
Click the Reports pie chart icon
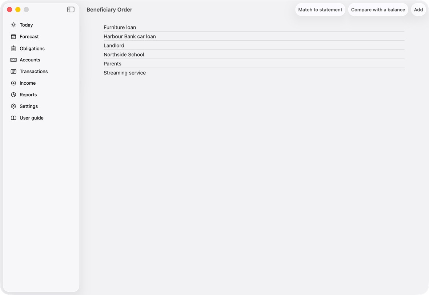(13, 94)
